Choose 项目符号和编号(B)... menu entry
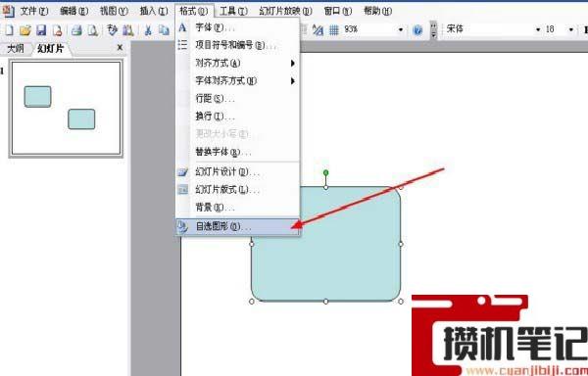The image size is (588, 376). (x=238, y=45)
